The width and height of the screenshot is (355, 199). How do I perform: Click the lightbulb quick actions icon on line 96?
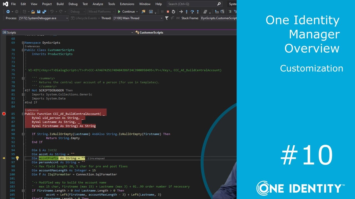pyautogui.click(x=17, y=158)
